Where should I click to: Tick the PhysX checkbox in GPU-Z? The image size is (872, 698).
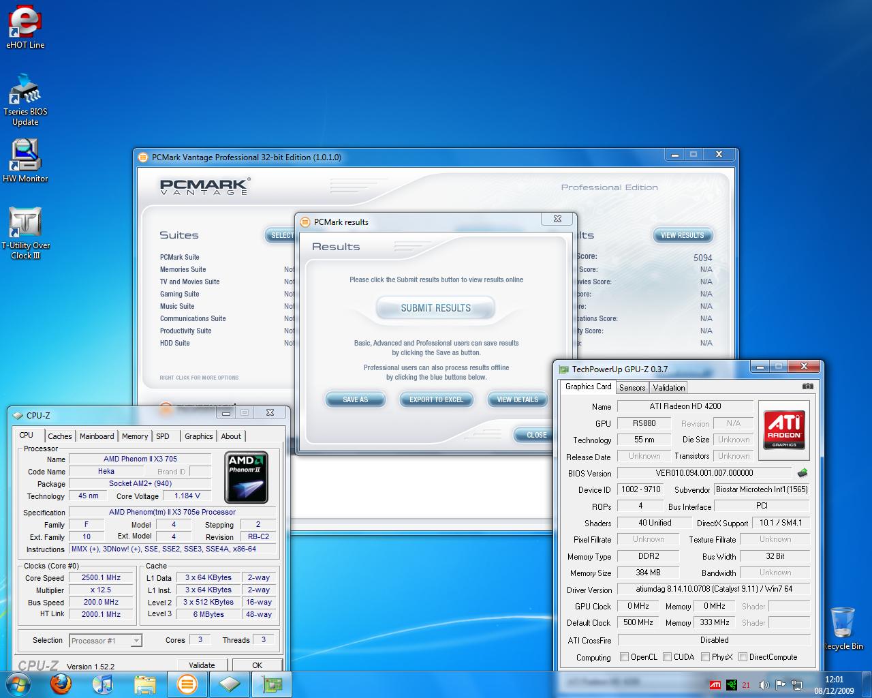point(705,657)
